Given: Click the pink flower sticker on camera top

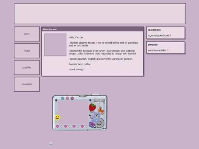Looking at the screenshot, I should (67, 98).
